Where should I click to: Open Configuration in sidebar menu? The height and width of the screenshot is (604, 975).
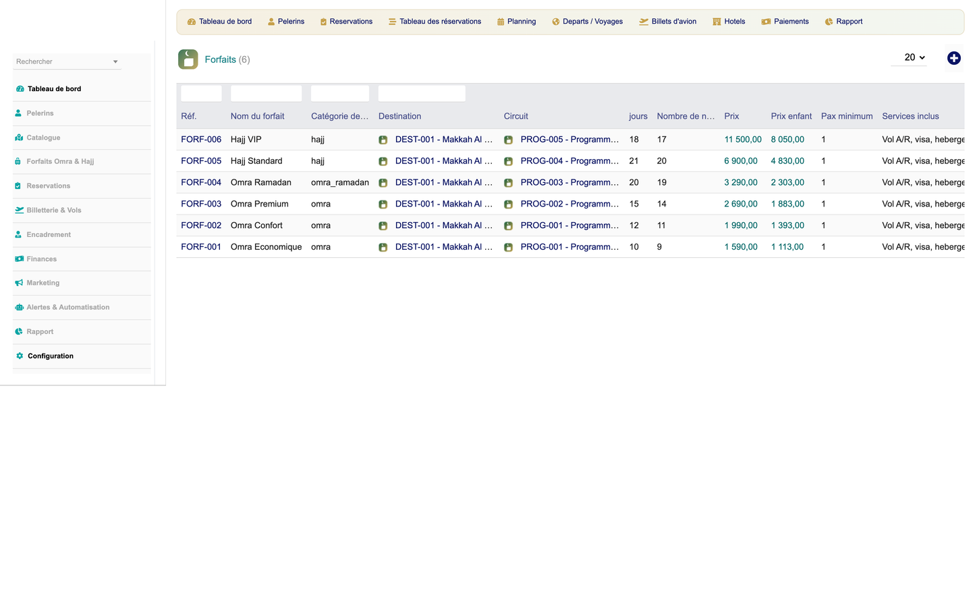[51, 356]
